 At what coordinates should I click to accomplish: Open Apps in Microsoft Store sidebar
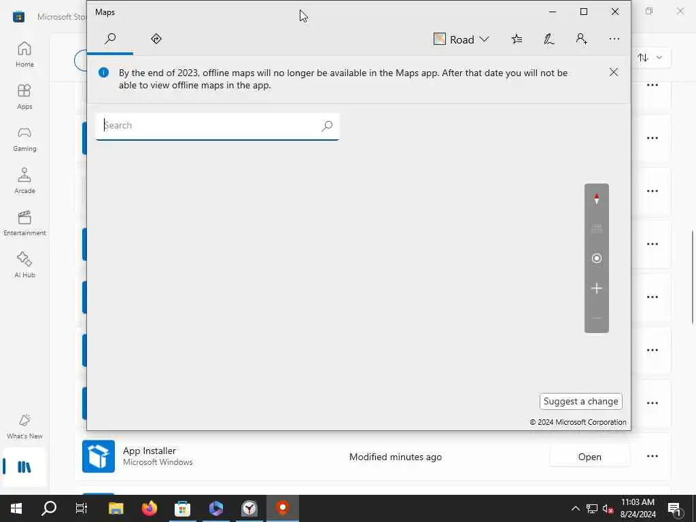point(24,97)
